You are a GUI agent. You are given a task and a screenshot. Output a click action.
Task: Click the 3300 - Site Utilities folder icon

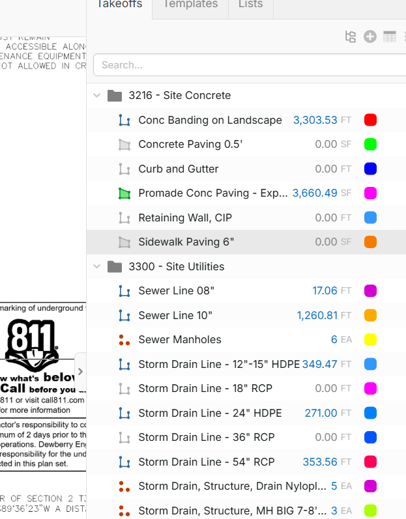(x=115, y=267)
